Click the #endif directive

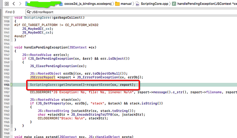coord(20,36)
